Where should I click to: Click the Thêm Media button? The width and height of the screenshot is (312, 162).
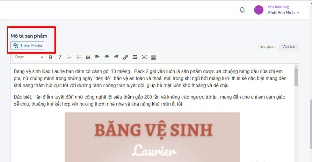tap(27, 46)
